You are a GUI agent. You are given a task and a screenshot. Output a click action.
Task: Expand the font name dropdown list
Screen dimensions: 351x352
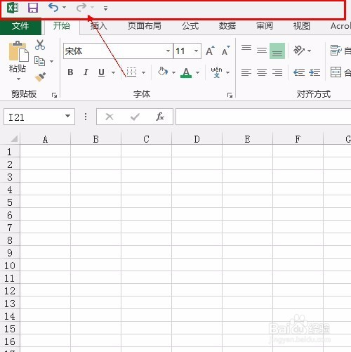point(168,51)
